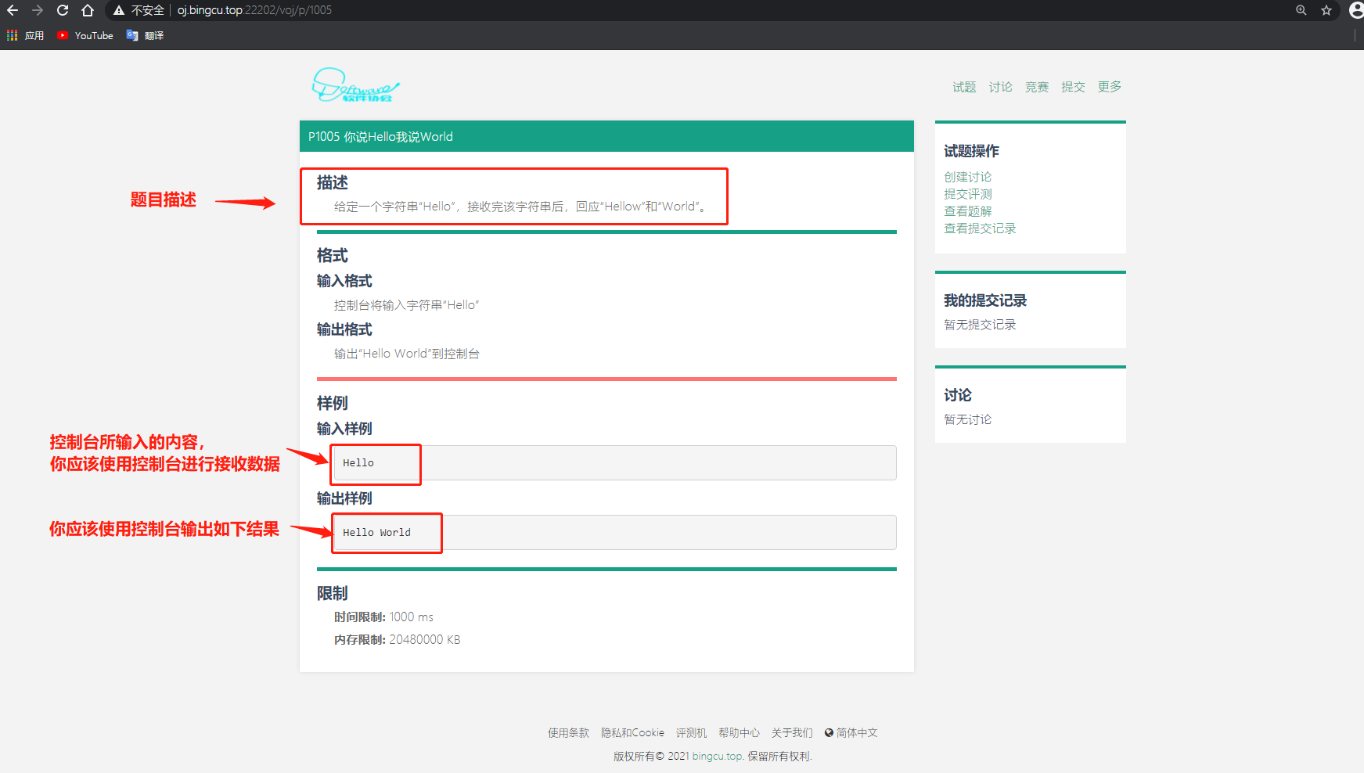
Task: Click the 输出格式 subheading
Action: (344, 329)
